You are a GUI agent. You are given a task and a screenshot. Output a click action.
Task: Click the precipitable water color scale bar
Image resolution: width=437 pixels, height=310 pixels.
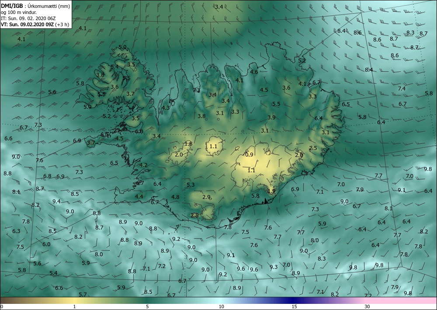218,300
